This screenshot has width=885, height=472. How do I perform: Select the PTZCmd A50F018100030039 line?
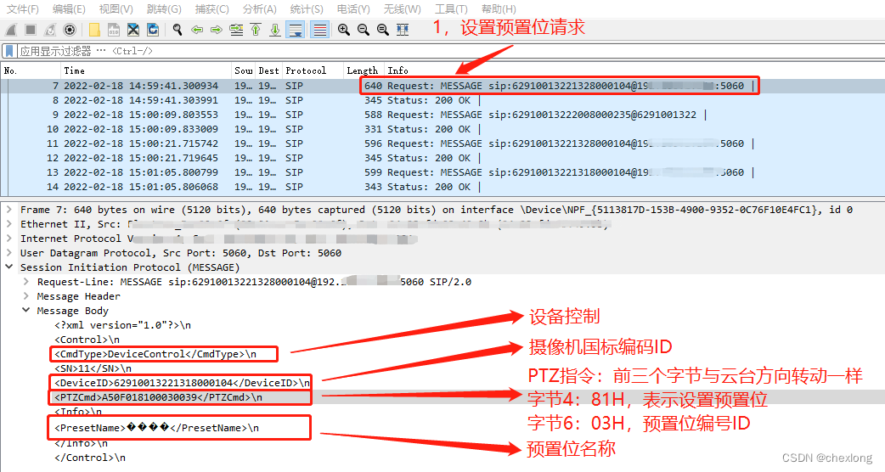[159, 397]
